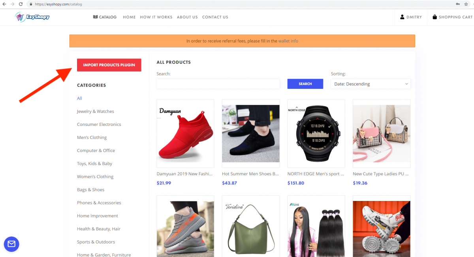Click the $151.80 price

coord(296,183)
